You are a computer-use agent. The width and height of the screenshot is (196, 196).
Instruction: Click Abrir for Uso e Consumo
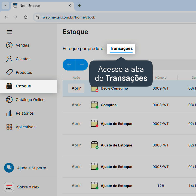click(76, 88)
